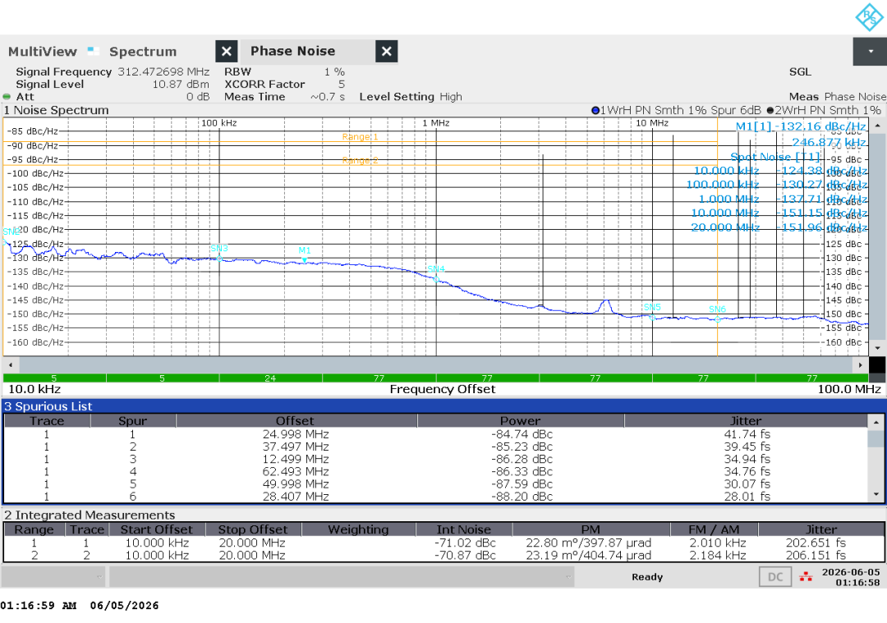887x623 pixels.
Task: Click the Spurious List scroll-down arrow
Action: pos(876,495)
